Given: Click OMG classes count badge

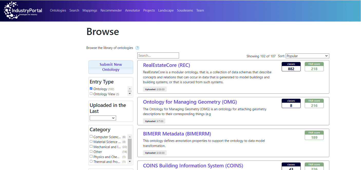Looking at the screenshot, I should 291,103.
